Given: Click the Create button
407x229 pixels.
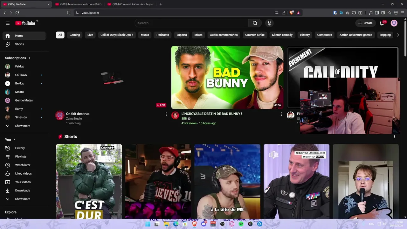Looking at the screenshot, I should (x=365, y=23).
